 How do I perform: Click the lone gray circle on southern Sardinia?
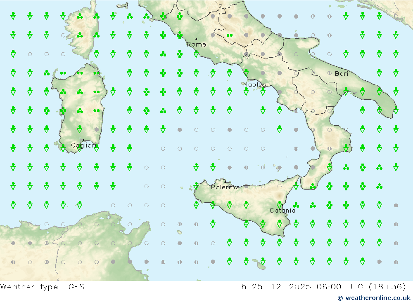96,130
